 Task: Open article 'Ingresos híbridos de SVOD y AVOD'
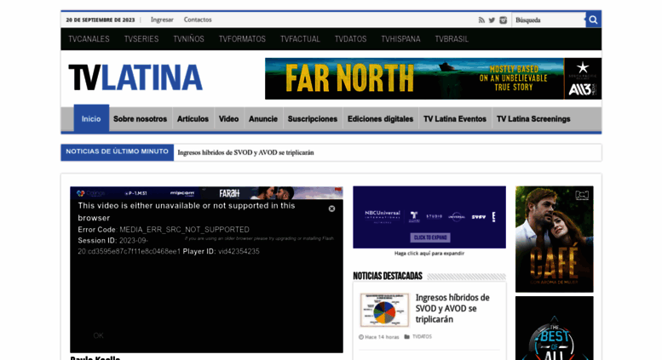click(452, 309)
